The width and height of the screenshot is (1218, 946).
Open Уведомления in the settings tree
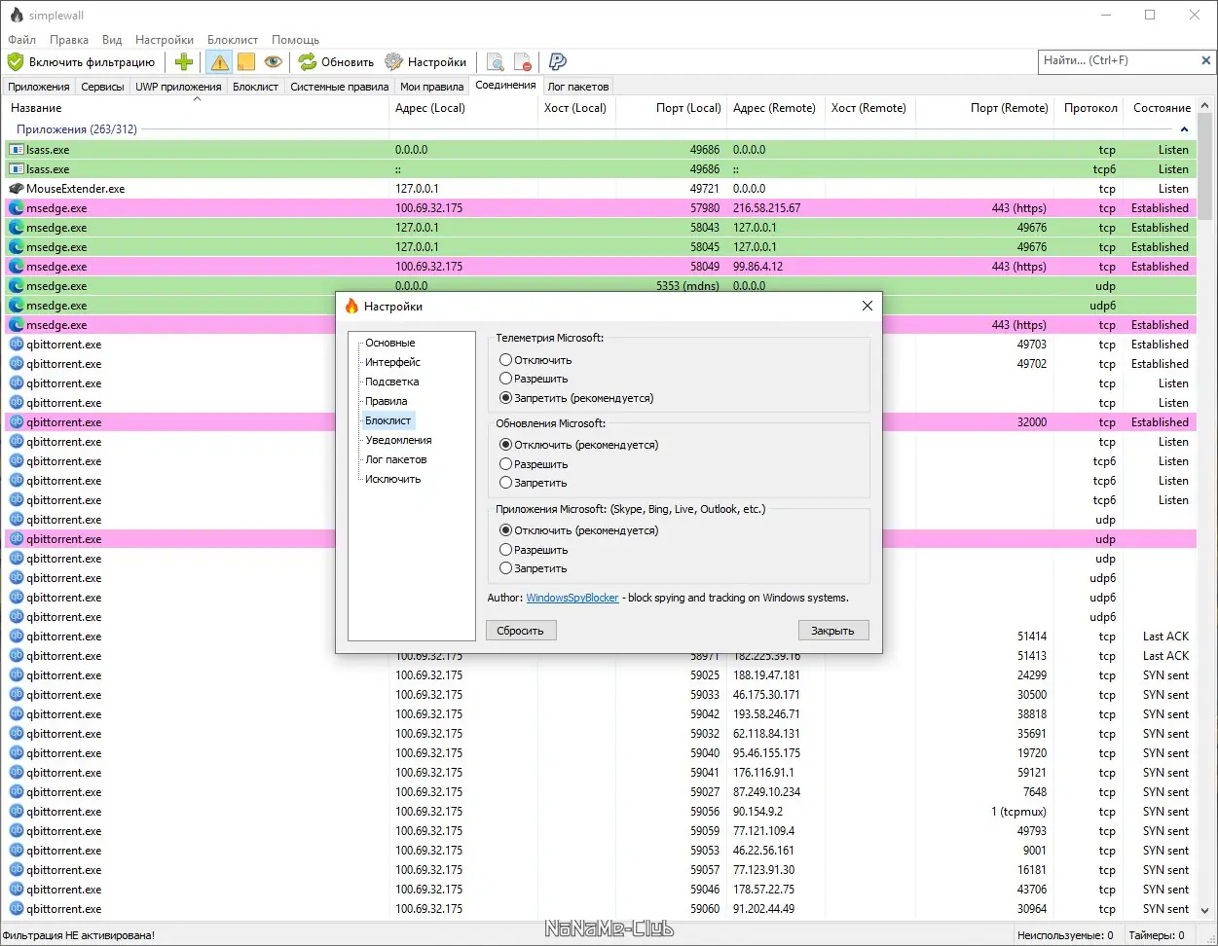click(x=398, y=440)
